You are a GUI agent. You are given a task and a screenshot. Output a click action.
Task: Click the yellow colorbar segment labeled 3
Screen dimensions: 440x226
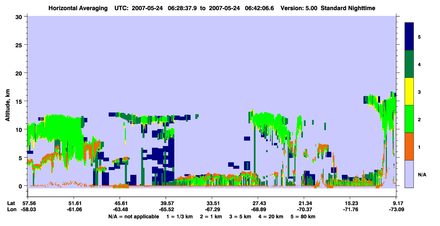[409, 91]
